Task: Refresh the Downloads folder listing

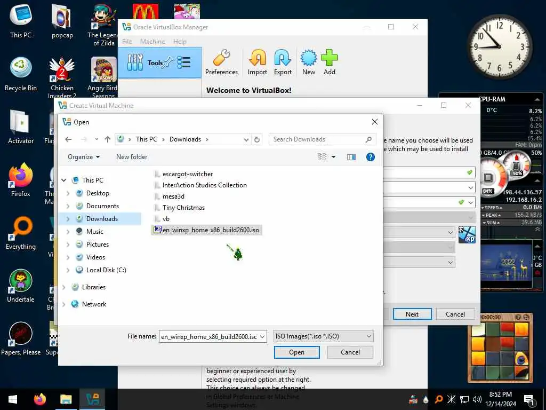Action: tap(257, 139)
